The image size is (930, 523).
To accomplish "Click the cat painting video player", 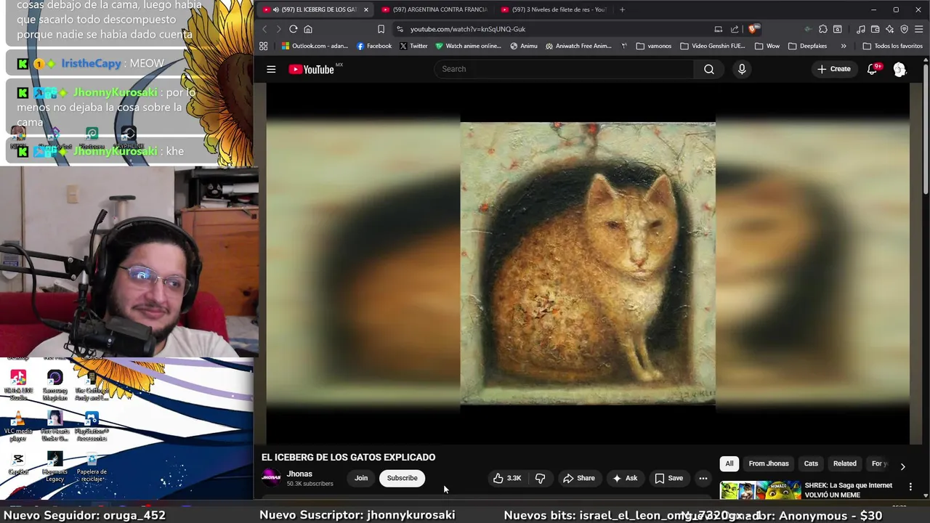I will [588, 263].
